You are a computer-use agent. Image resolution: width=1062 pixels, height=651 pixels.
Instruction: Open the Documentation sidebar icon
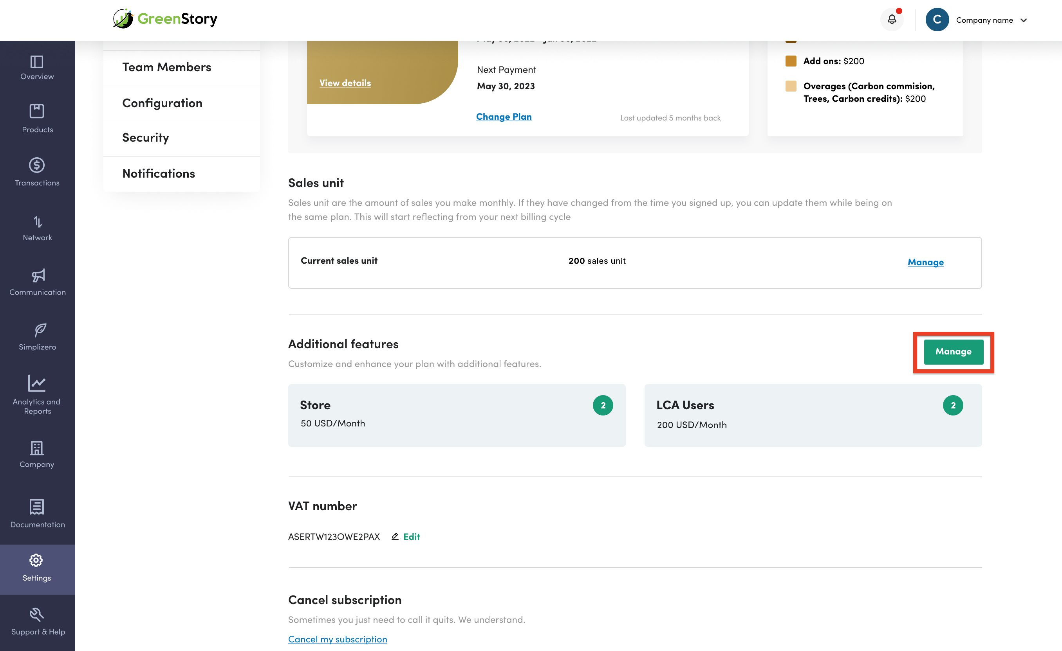37,507
